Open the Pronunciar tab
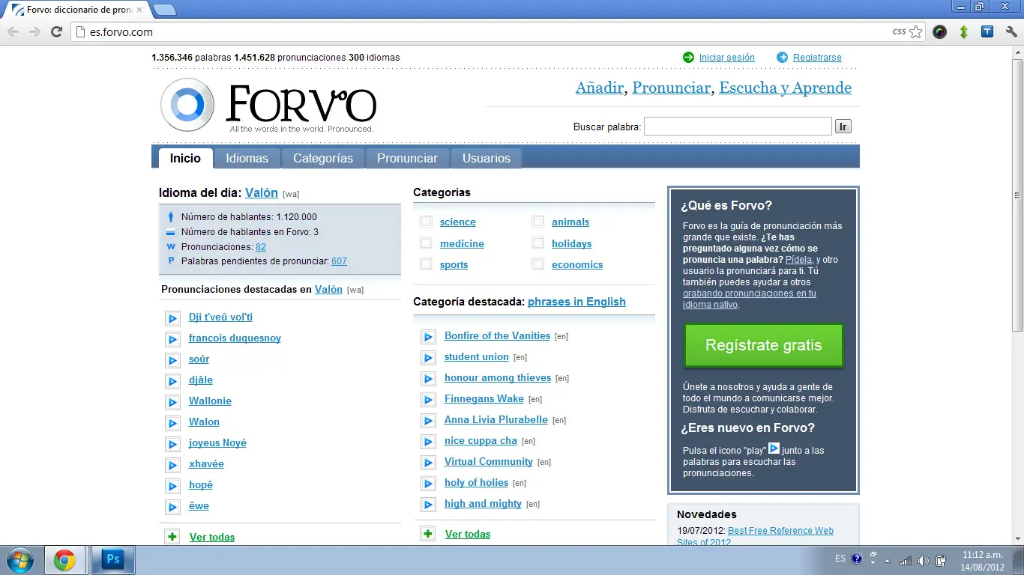The width and height of the screenshot is (1024, 575). pyautogui.click(x=407, y=158)
